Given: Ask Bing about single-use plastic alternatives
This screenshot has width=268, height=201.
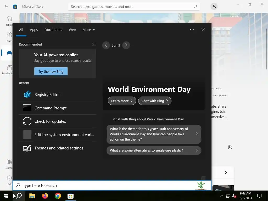Looking at the screenshot, I should 154,150.
